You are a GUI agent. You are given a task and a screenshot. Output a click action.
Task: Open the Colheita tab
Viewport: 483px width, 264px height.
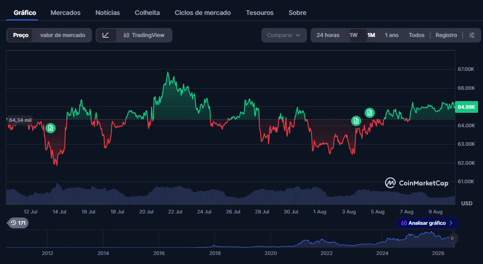coord(147,13)
